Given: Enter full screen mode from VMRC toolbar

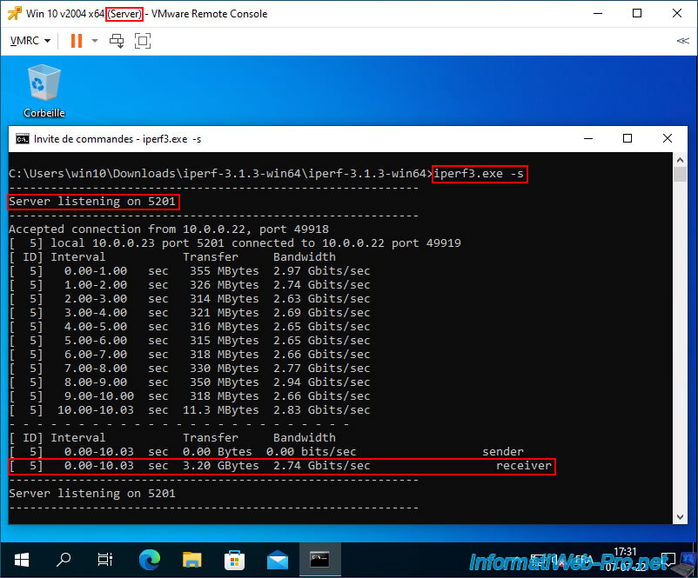Looking at the screenshot, I should (143, 41).
